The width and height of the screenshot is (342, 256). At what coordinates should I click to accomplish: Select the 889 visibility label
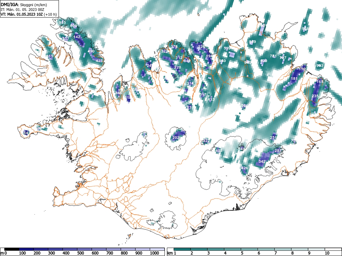click(252, 42)
